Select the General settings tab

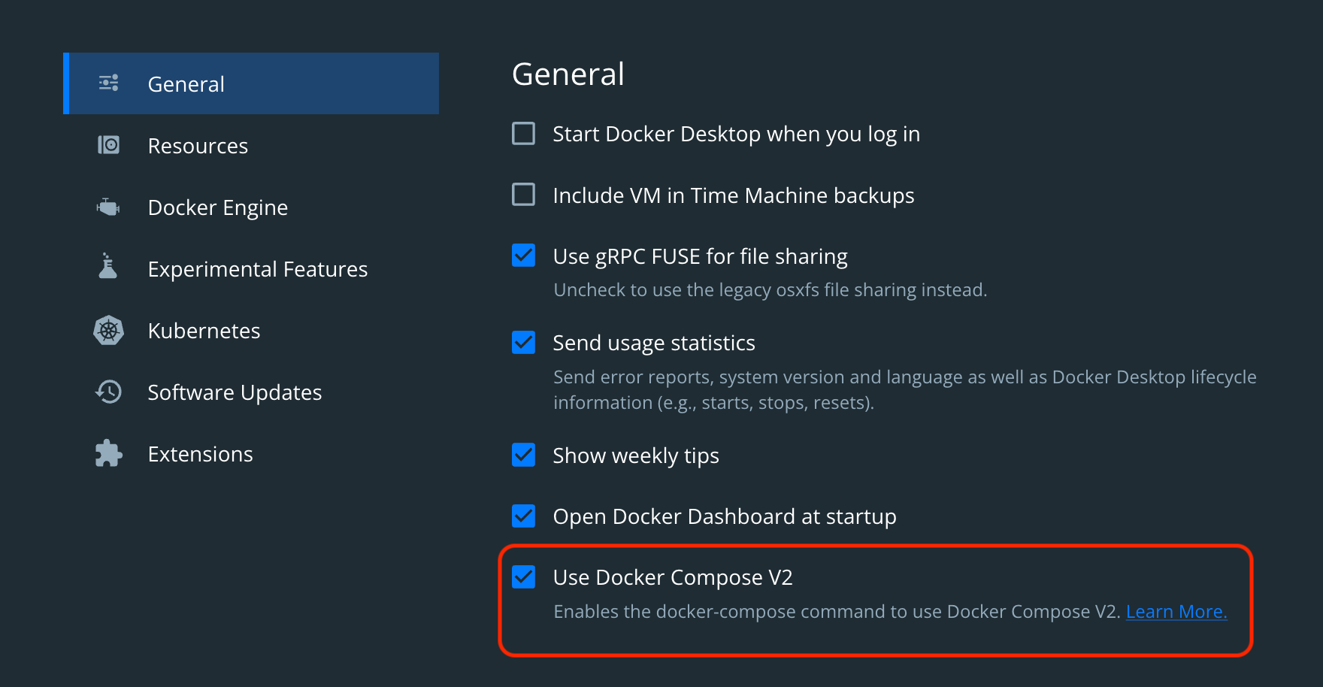click(251, 83)
